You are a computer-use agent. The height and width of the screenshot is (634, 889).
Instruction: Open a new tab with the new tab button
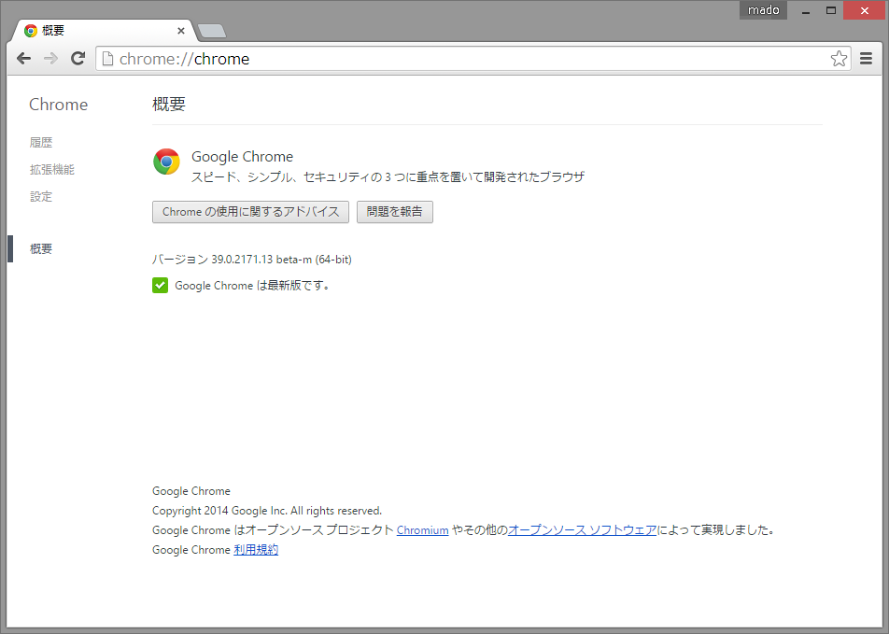pos(211,30)
